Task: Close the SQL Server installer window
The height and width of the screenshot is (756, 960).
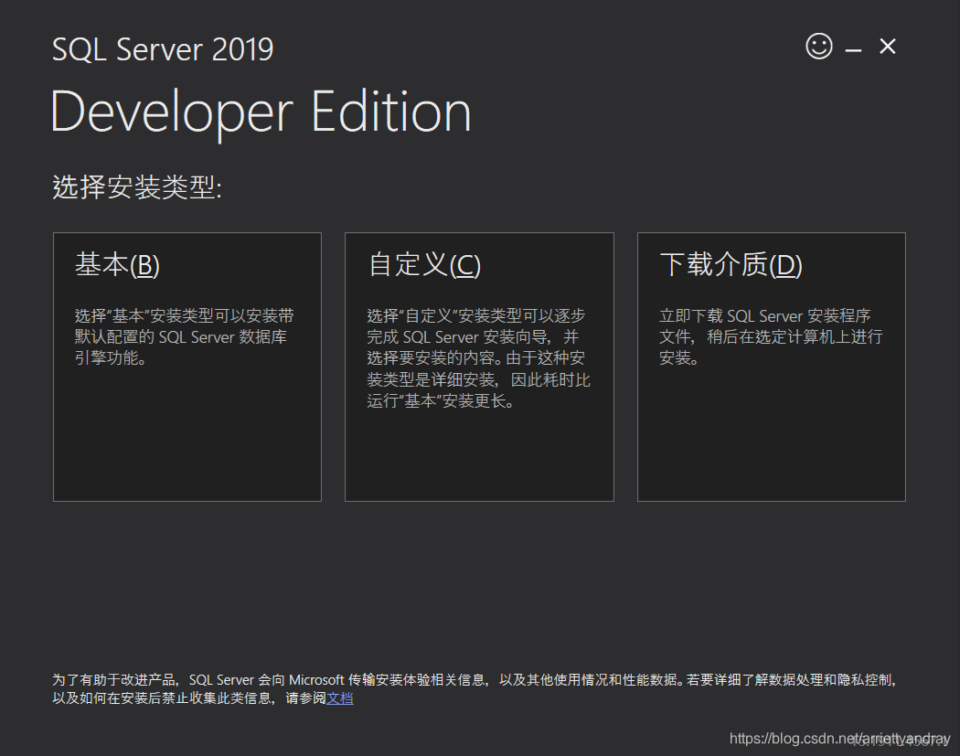Action: [887, 47]
